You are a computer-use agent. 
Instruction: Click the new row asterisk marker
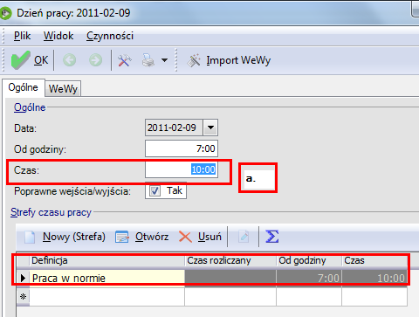[23, 297]
